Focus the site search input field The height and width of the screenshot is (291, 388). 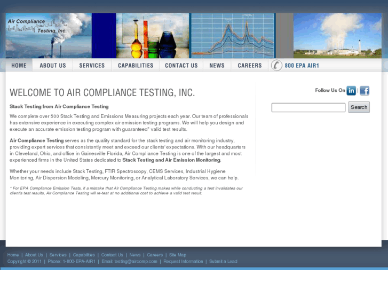[x=308, y=107]
